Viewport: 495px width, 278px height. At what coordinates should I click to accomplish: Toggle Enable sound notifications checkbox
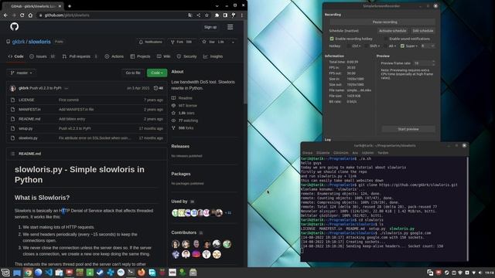386,39
